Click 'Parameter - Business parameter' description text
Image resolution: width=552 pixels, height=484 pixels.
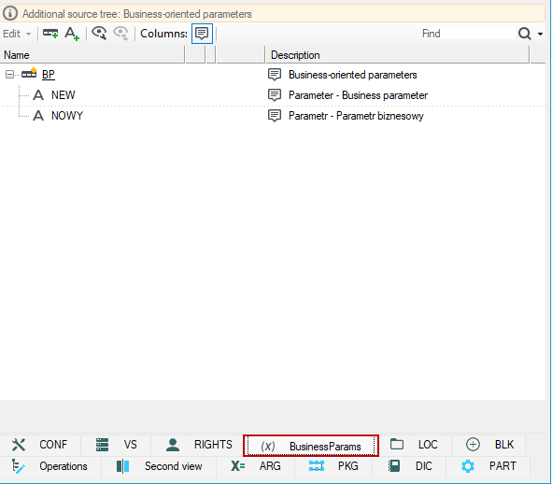[358, 95]
